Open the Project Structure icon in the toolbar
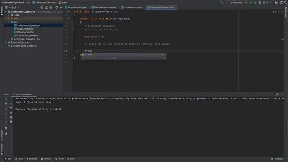Screen dimensions: 288x162 276,3
